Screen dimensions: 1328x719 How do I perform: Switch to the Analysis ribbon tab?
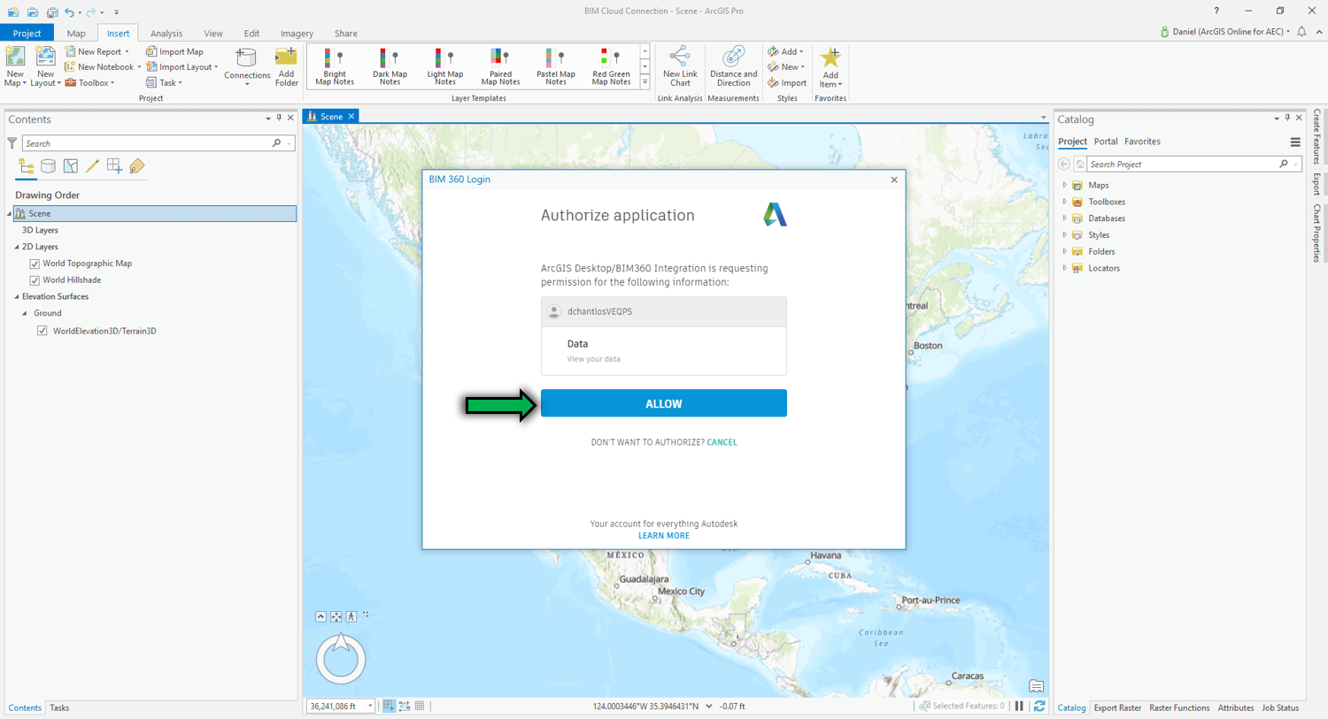(x=166, y=34)
